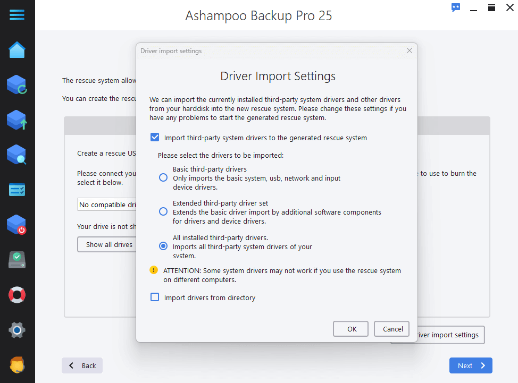
Task: Expand the hamburger navigation menu
Action: (17, 15)
